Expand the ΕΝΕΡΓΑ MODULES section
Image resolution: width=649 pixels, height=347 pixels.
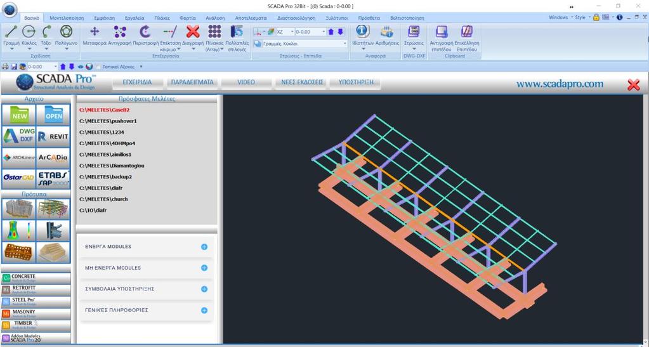(204, 247)
